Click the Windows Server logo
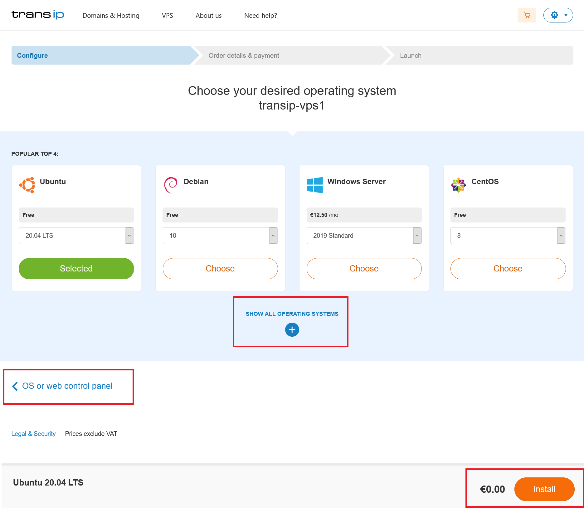Image resolution: width=584 pixels, height=508 pixels. pyautogui.click(x=315, y=185)
